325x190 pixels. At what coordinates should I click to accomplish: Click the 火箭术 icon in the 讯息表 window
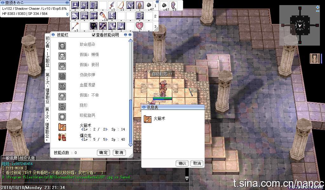click(148, 119)
